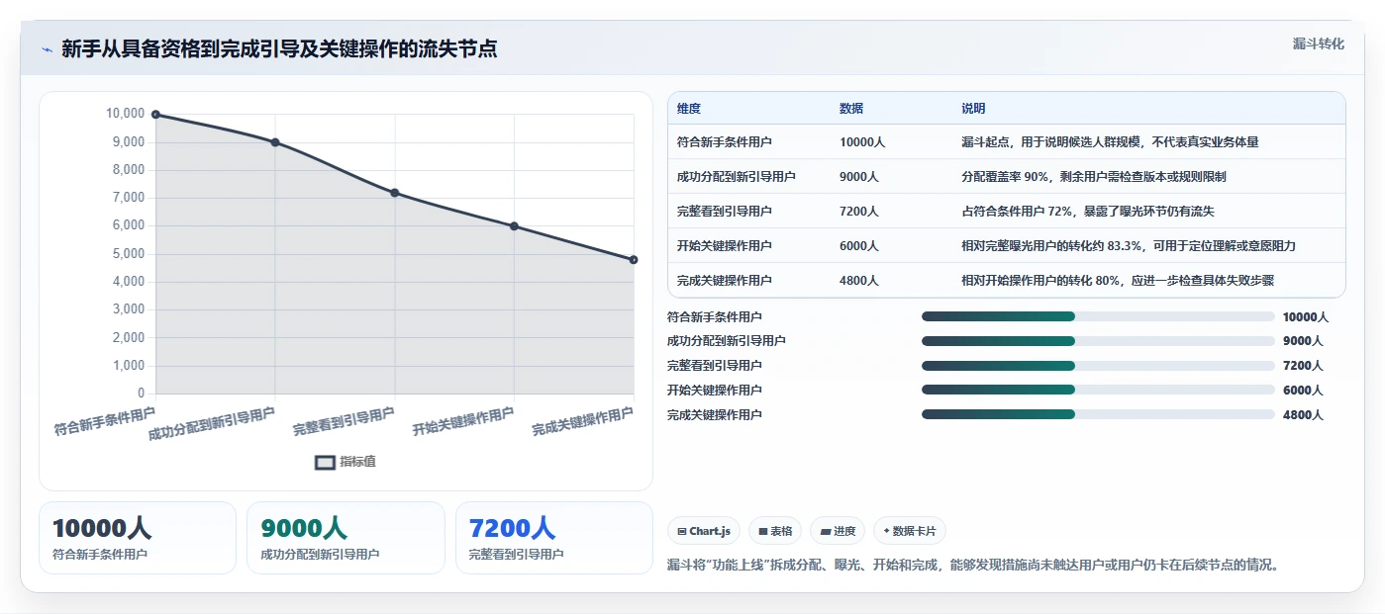The image size is (1385, 614).
Task: Click the 维度 column header
Action: coord(689,109)
